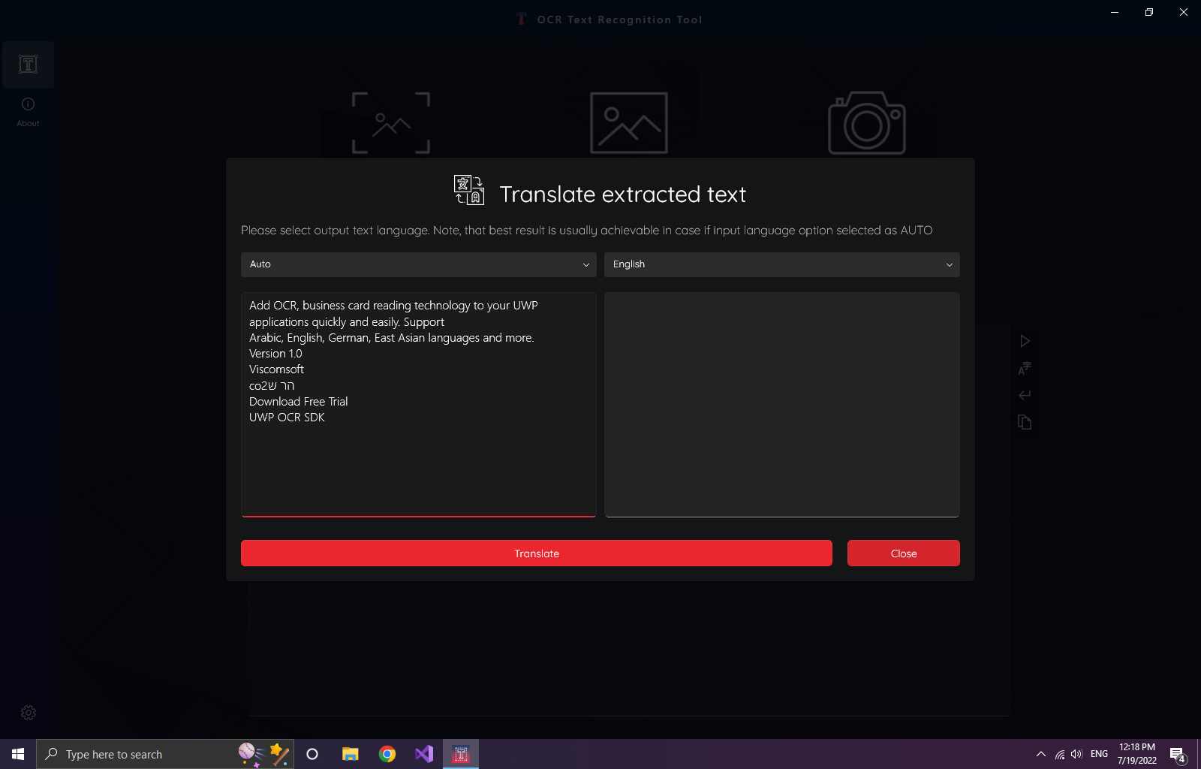
Task: Open the application settings gear
Action: [x=28, y=713]
